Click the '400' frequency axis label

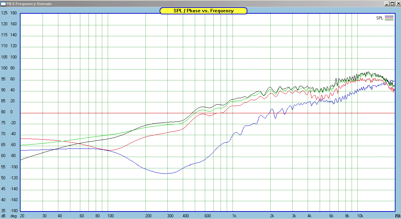[x=186, y=216]
